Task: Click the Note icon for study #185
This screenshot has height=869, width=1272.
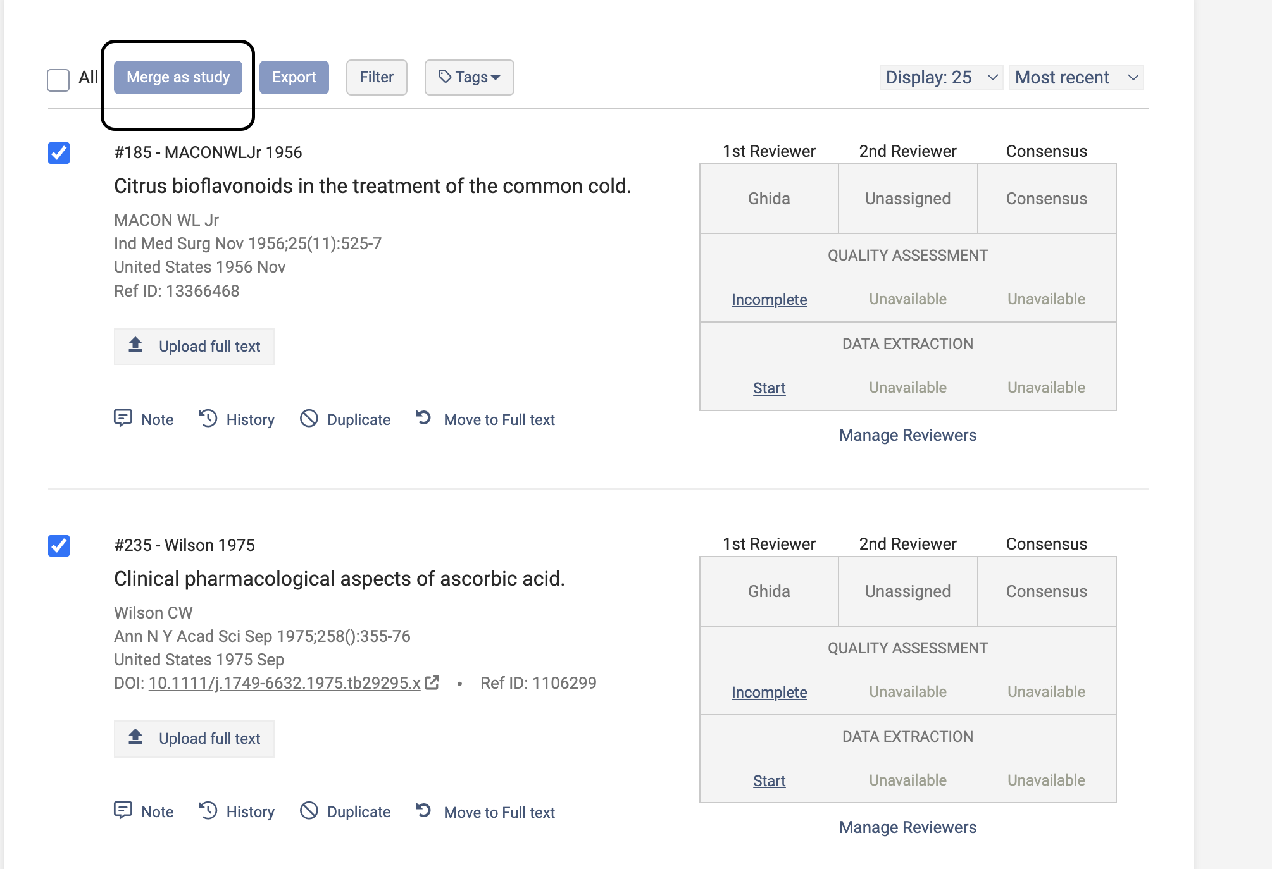Action: (123, 419)
